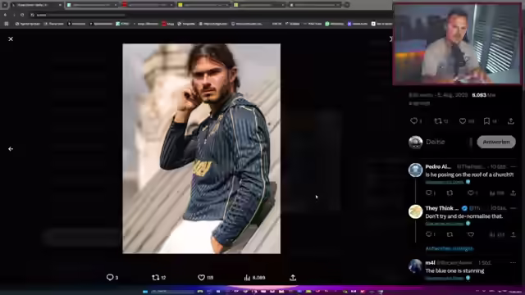525x295 pixels.
Task: Click the Antworten reply button
Action: pyautogui.click(x=496, y=142)
